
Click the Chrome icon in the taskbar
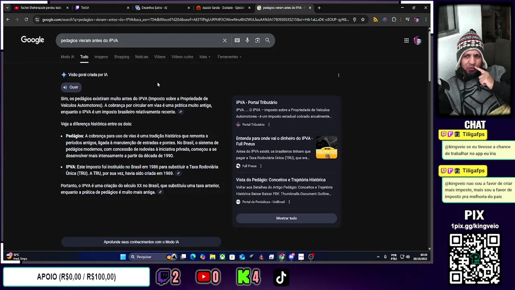(x=282, y=257)
